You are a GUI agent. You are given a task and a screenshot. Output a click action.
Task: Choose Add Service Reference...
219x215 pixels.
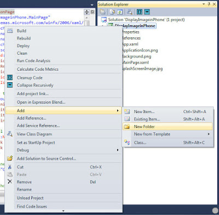[64, 126]
